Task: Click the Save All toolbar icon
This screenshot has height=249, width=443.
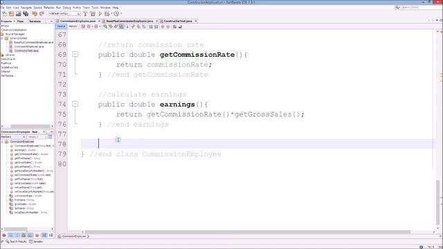Action: [26, 14]
